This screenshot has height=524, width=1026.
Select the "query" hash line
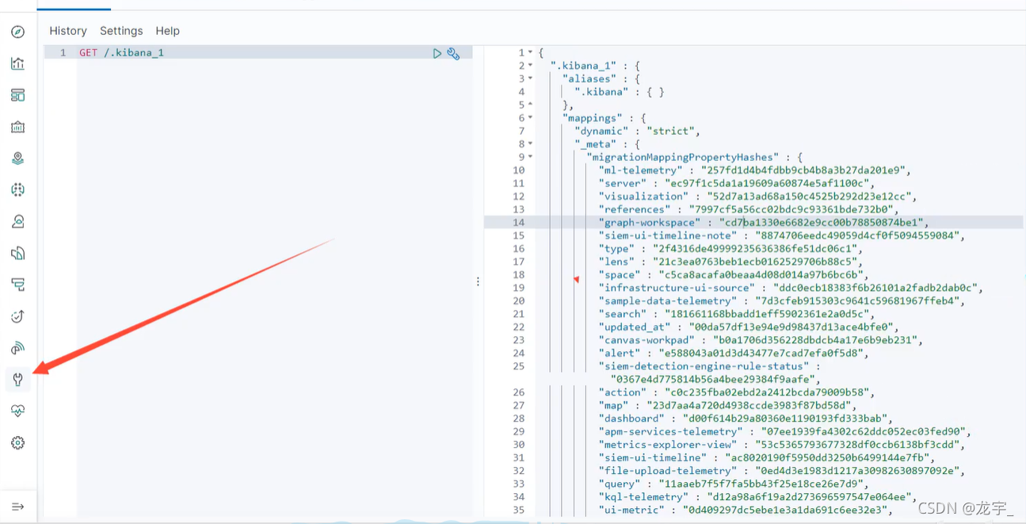coord(734,484)
